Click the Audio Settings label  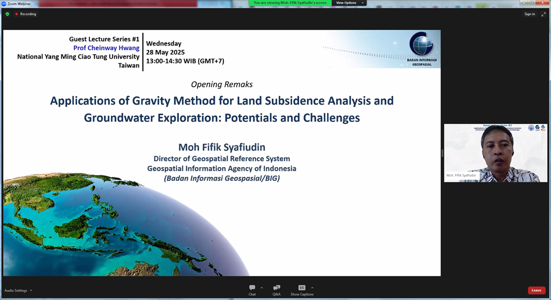tap(16, 290)
